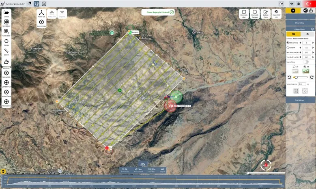Click the striped globe icon in right panel
316x189 pixels.
click(x=305, y=11)
